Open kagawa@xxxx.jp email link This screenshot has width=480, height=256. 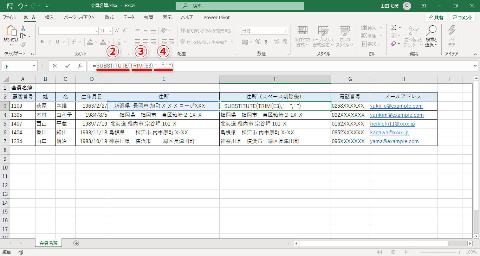click(x=389, y=133)
